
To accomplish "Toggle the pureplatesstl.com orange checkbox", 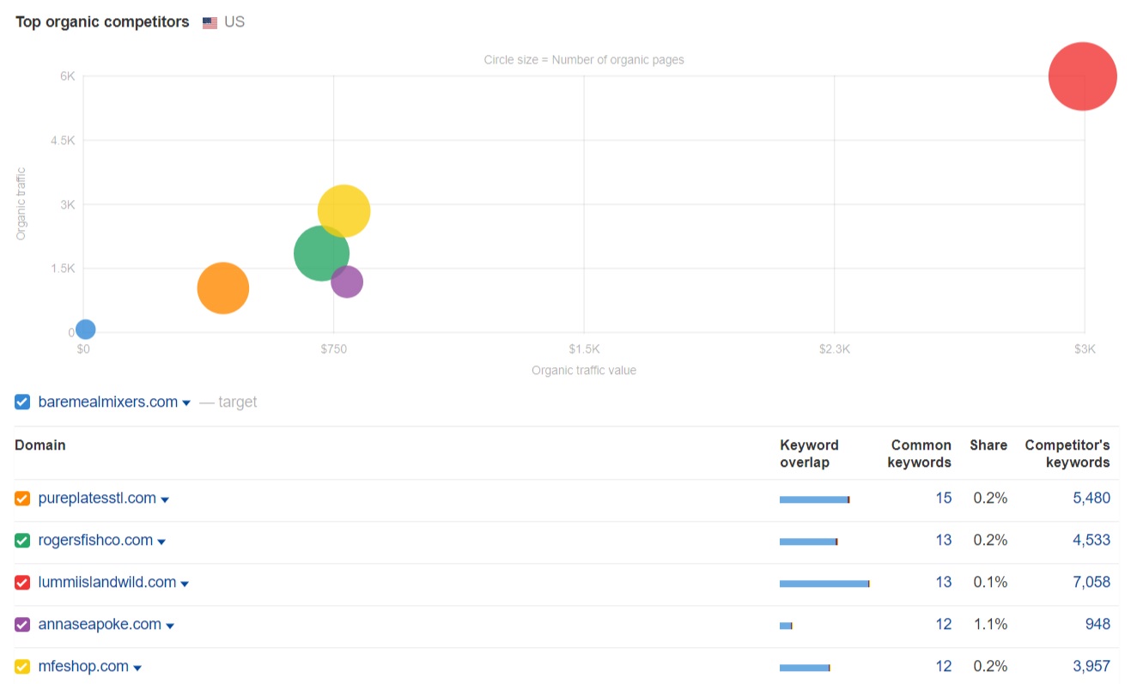I will (23, 499).
